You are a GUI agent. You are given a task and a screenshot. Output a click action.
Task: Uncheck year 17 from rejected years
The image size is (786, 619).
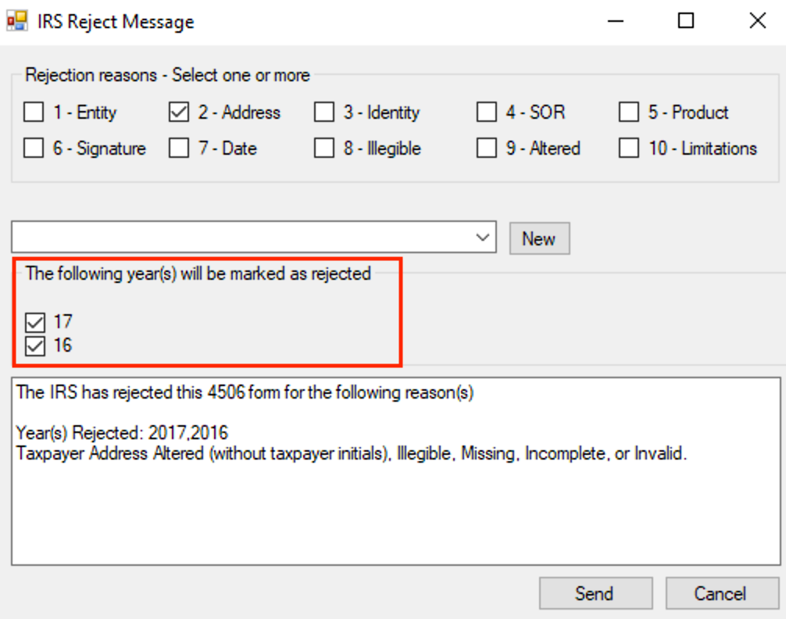35,322
